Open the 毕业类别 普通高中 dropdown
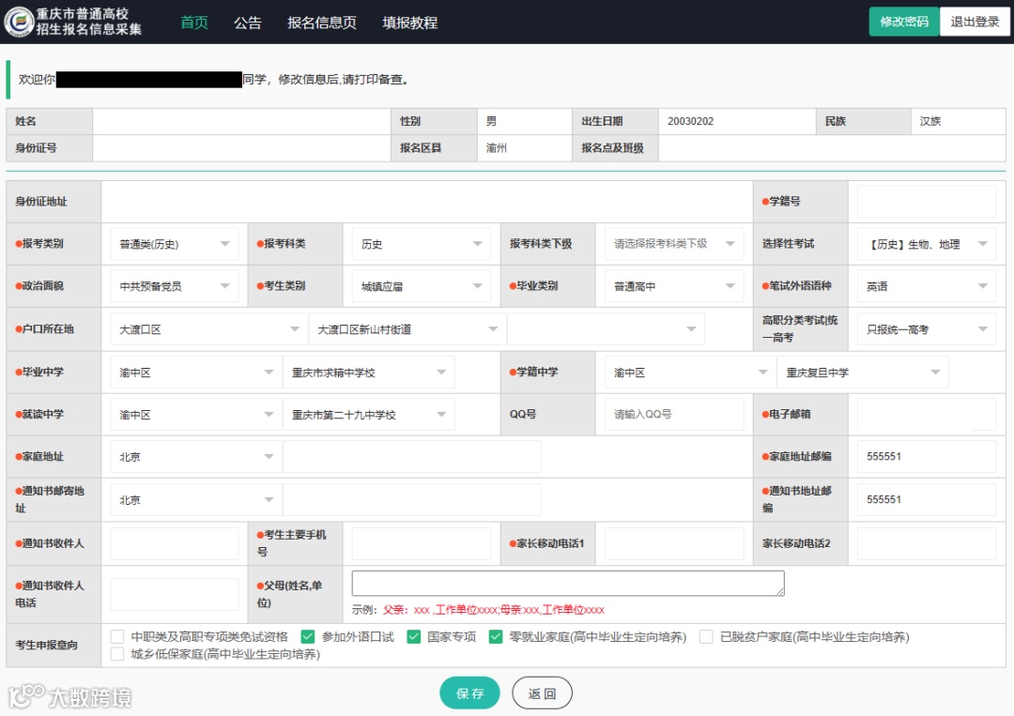1014x716 pixels. coord(673,286)
